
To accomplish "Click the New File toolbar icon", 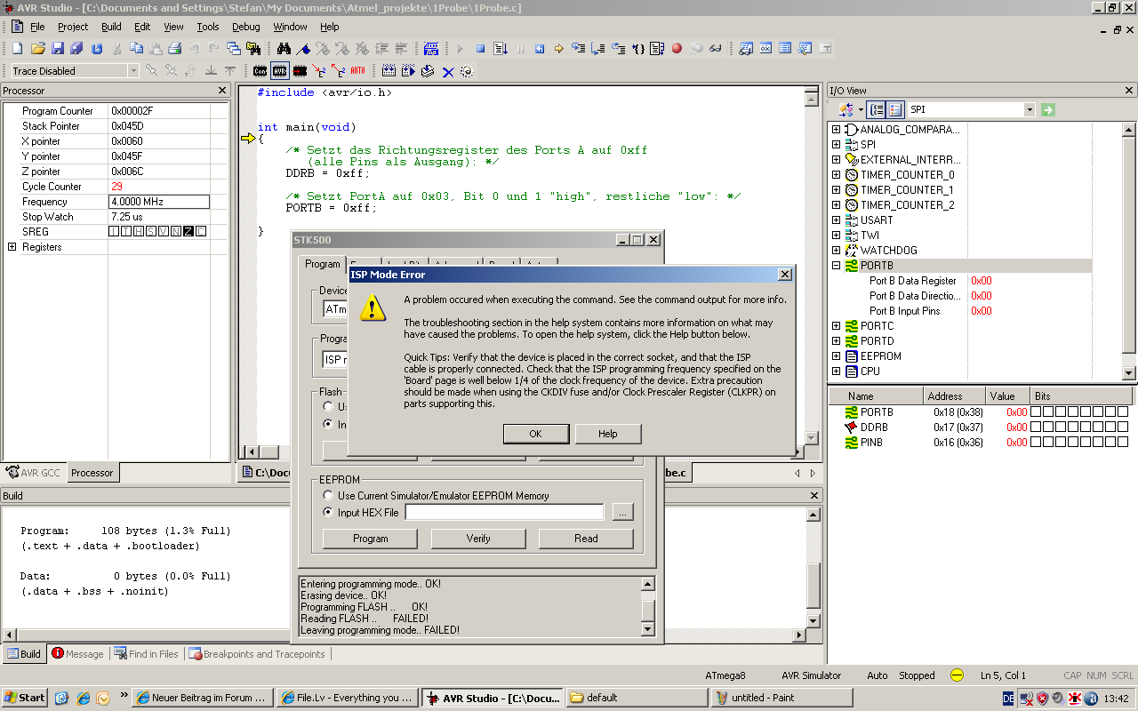I will (17, 49).
